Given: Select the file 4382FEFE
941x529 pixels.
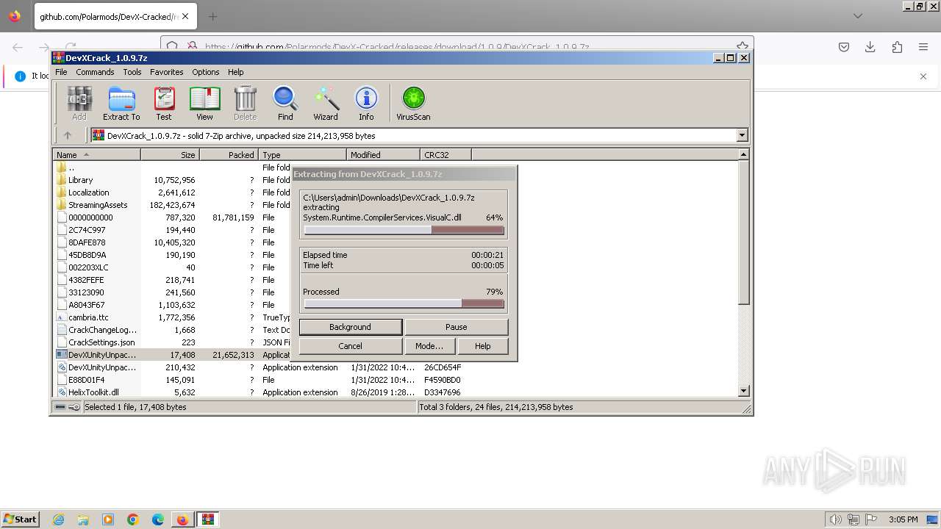Looking at the screenshot, I should point(86,280).
